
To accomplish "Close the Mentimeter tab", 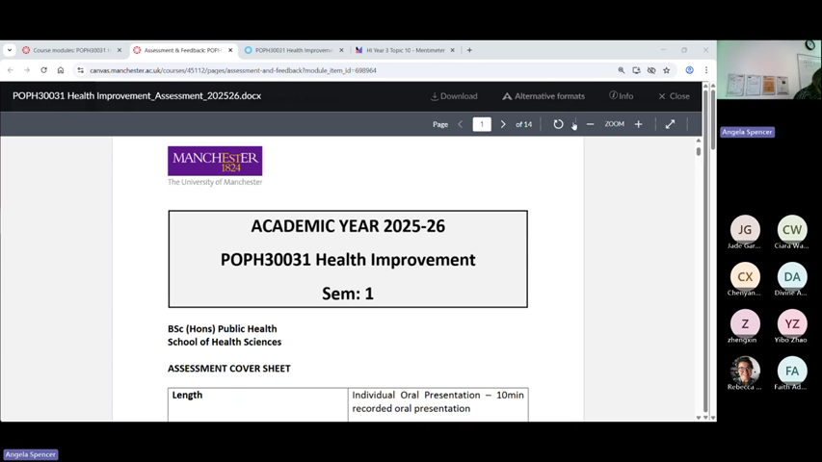I will coord(452,50).
